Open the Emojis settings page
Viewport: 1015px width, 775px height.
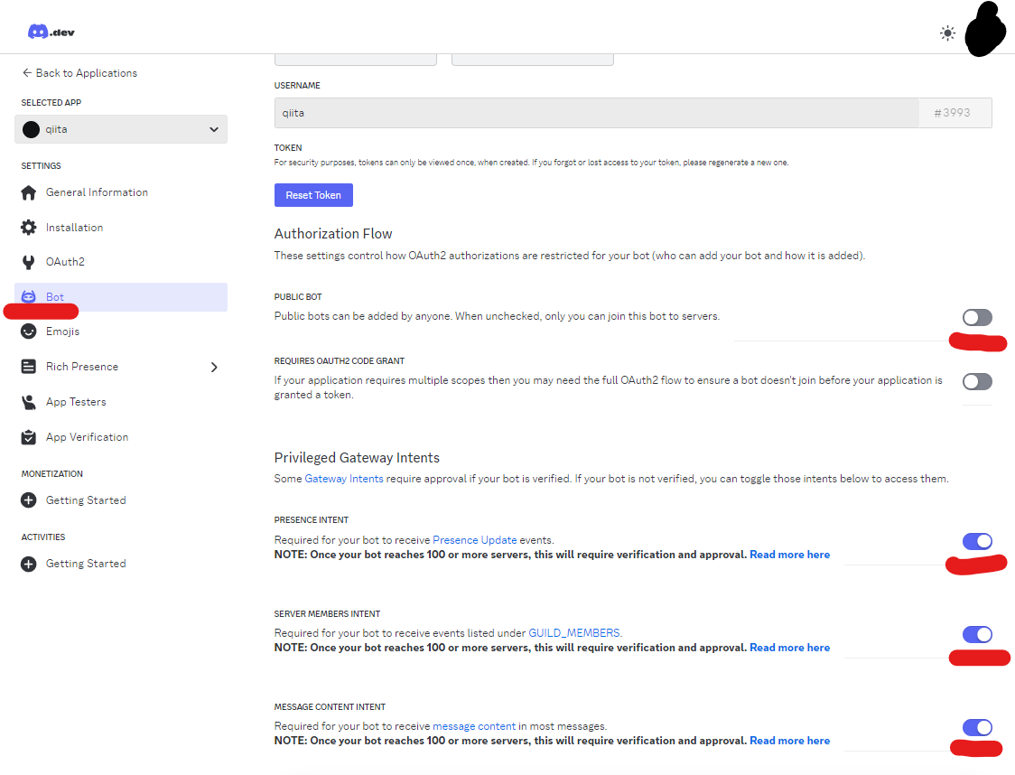pos(63,331)
